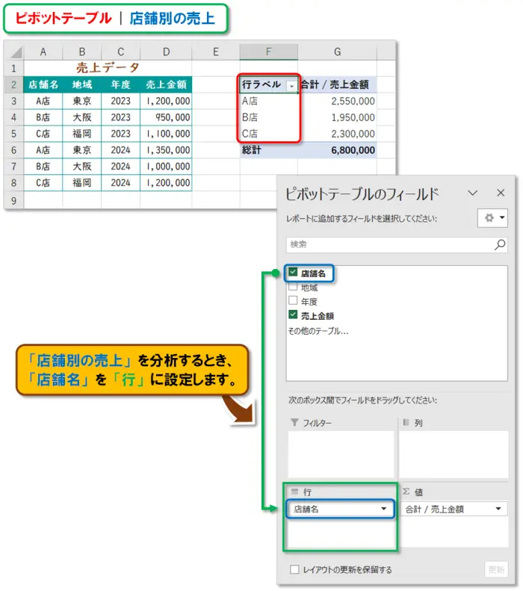Click the 年度 header cell in sheet

pos(120,84)
